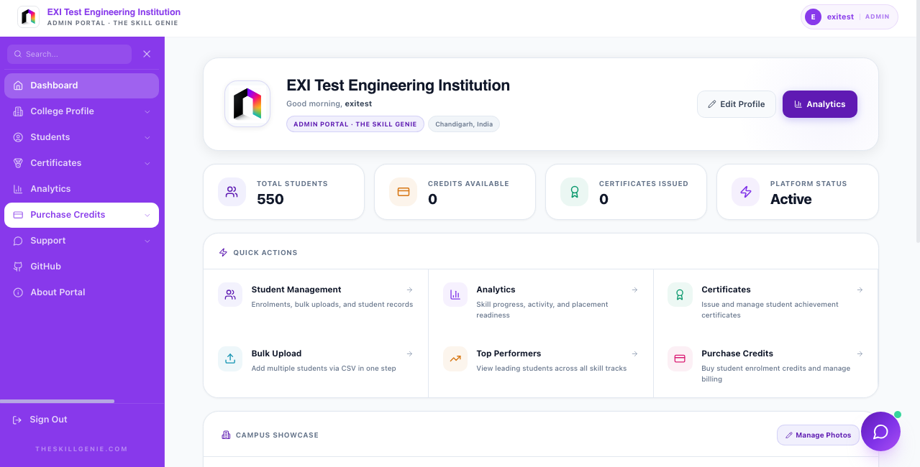Click the Dashboard home icon
920x467 pixels.
point(18,85)
